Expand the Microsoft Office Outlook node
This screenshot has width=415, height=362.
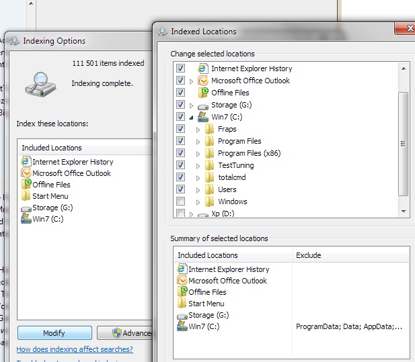[191, 81]
